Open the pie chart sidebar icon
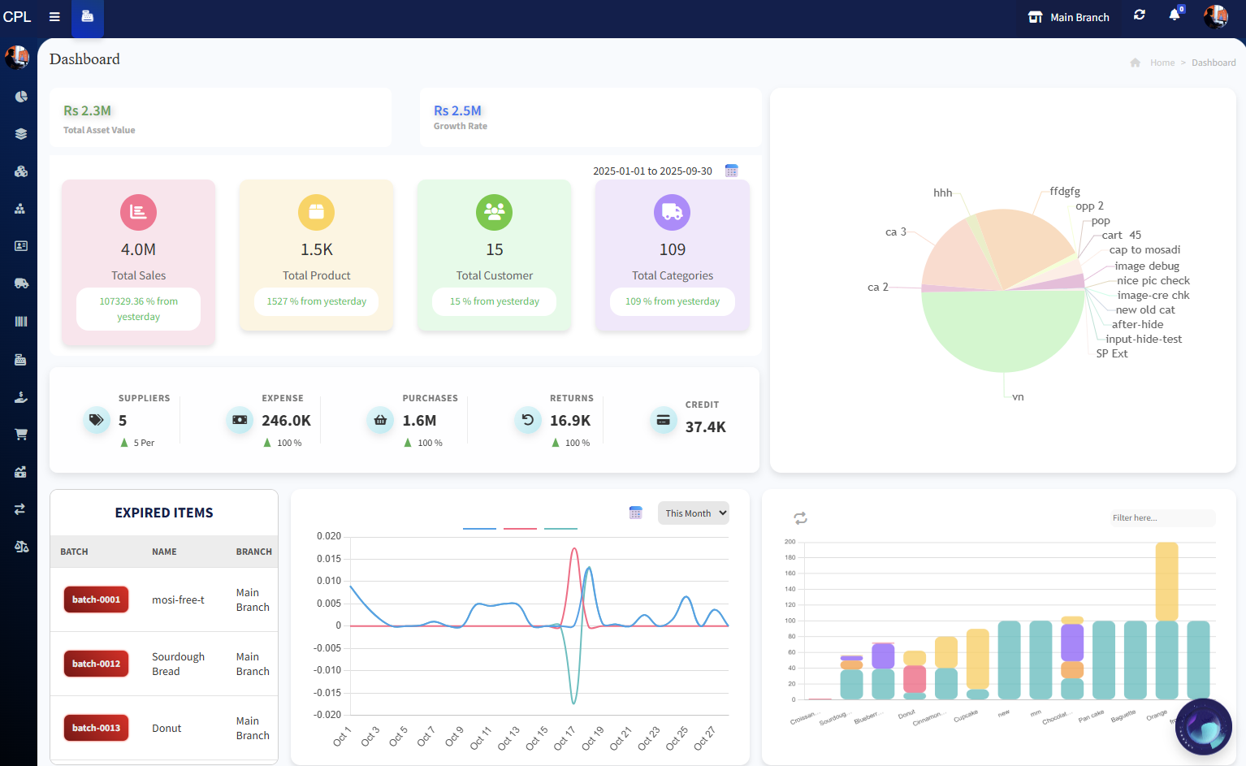 [x=21, y=97]
